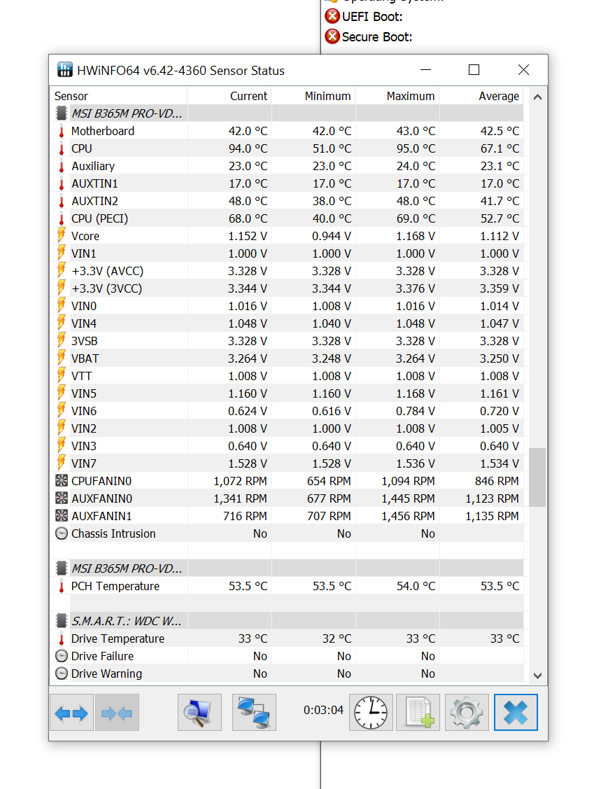This screenshot has height=789, width=601.
Task: Click thermometer icon beside Motherboard
Action: [62, 132]
